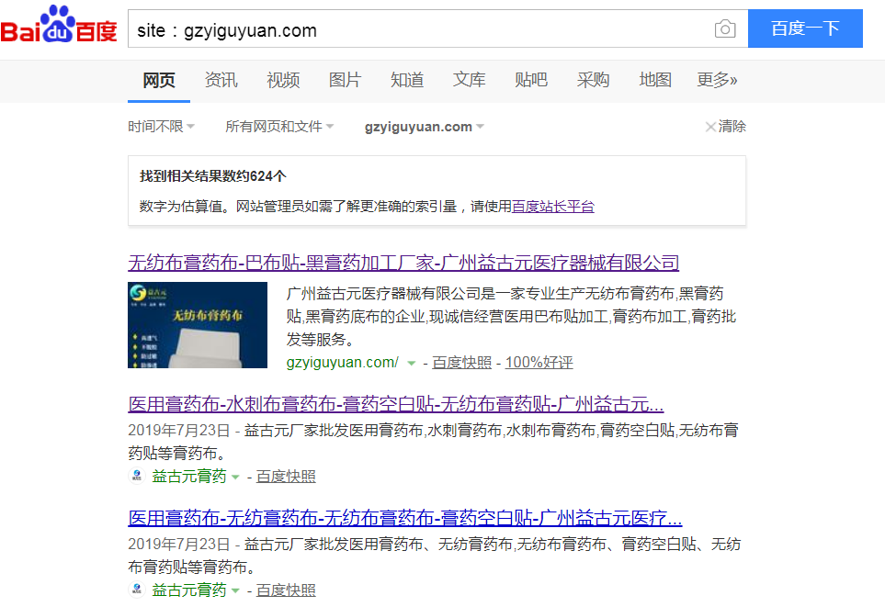Click the 百度一下 search button

805,28
